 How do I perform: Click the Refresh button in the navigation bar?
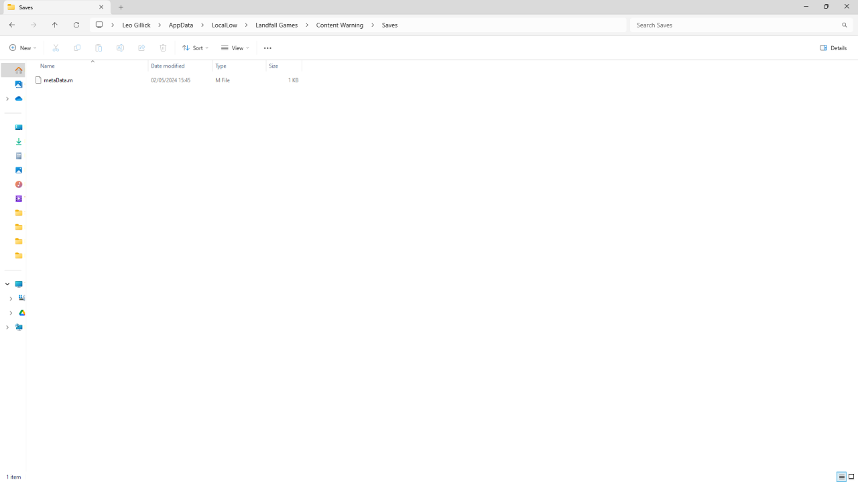[x=76, y=25]
